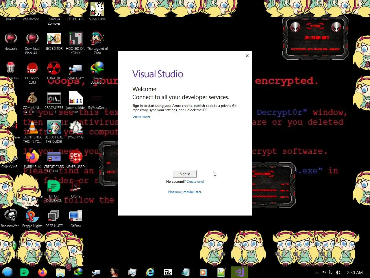This screenshot has height=278, width=370.
Task: Select the COMMUNI... money bag icon
Action: click(32, 103)
